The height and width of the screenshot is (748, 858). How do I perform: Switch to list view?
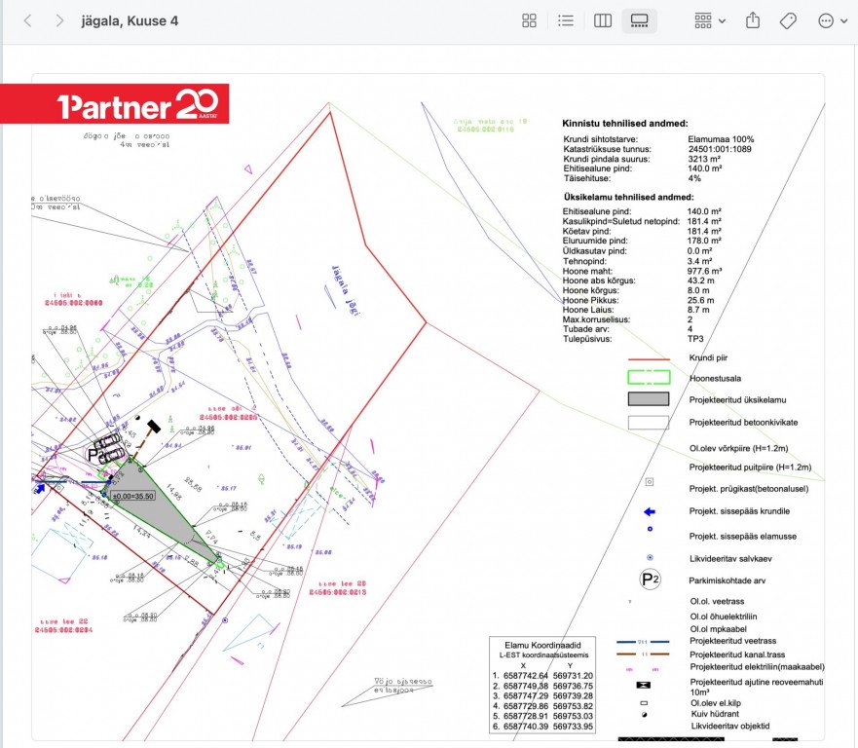[x=566, y=20]
